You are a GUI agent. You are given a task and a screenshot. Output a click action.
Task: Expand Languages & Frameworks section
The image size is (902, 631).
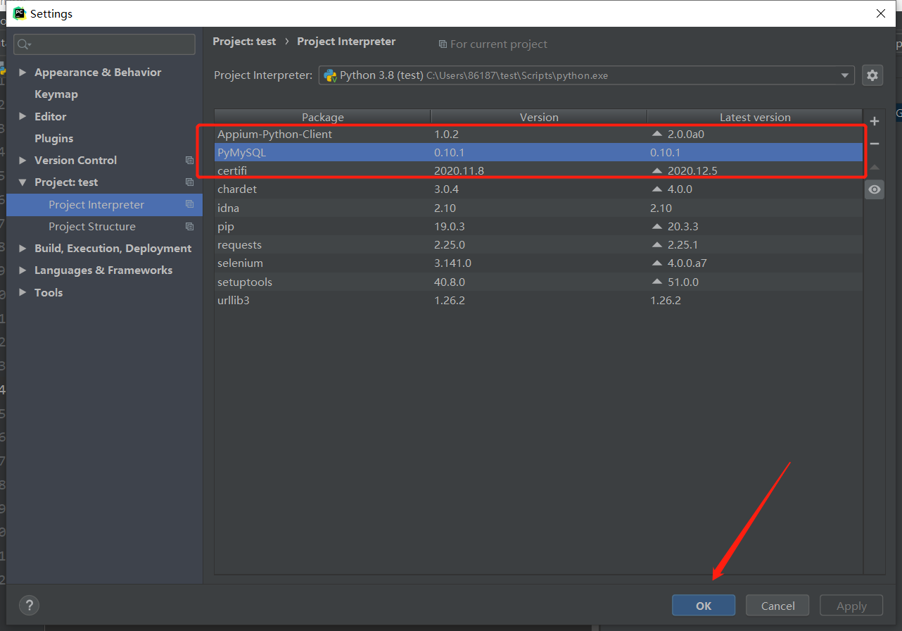coord(23,270)
